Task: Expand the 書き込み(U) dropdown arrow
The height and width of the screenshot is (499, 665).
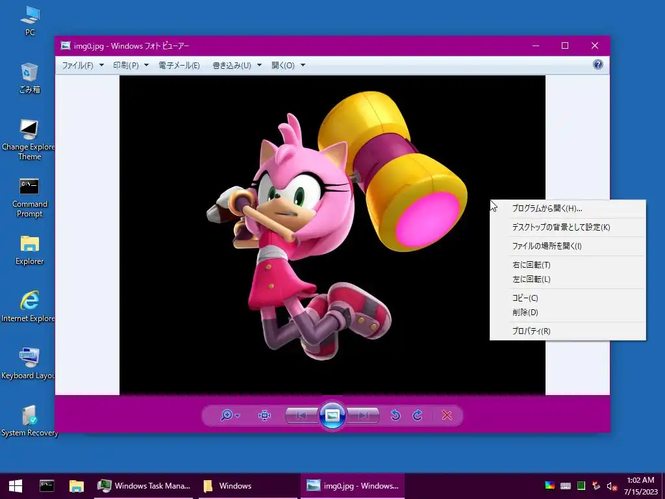Action: click(x=259, y=66)
